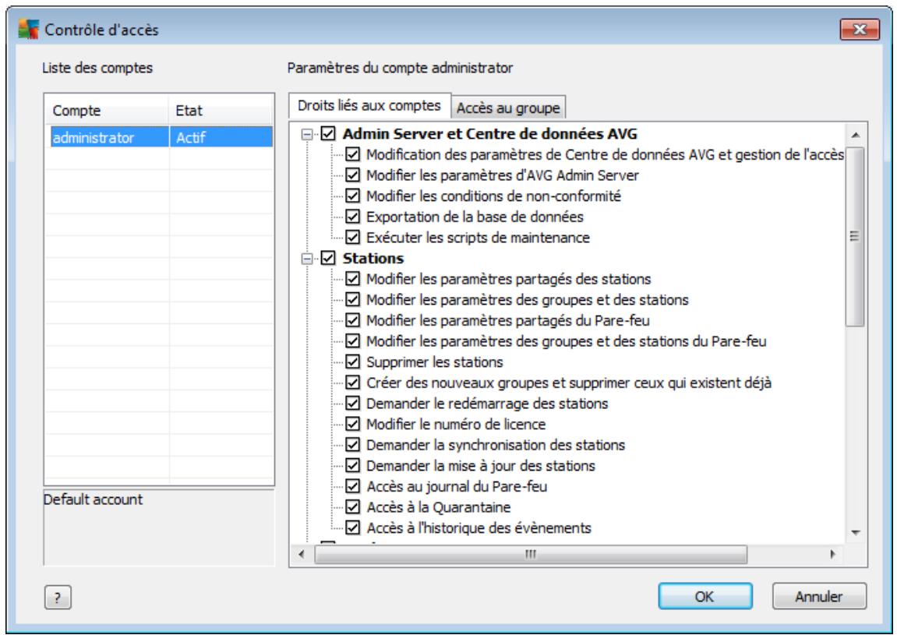Toggle Modifier les paramètres d'AVG Admin Server
Screen dimensions: 897x635
(353, 175)
